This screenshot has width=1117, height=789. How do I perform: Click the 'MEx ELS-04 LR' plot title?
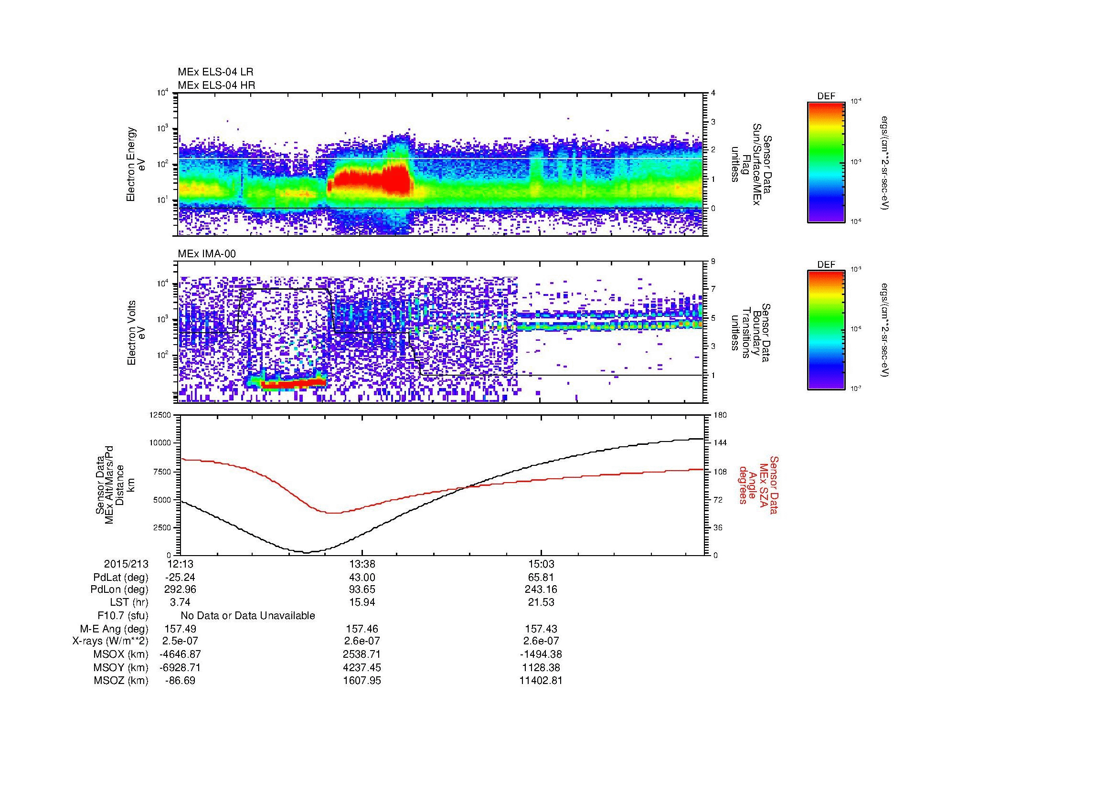[x=215, y=72]
